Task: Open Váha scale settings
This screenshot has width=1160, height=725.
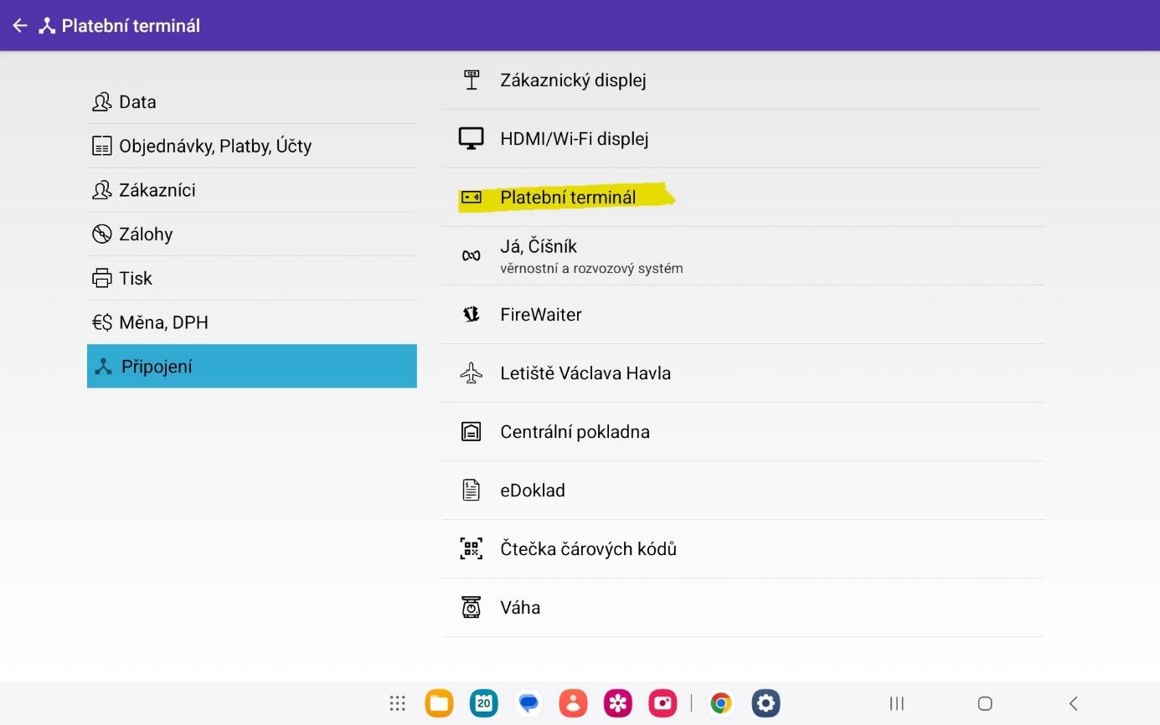Action: click(743, 608)
